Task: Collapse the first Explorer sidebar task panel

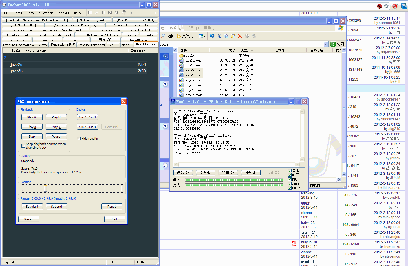Action: click(x=165, y=56)
